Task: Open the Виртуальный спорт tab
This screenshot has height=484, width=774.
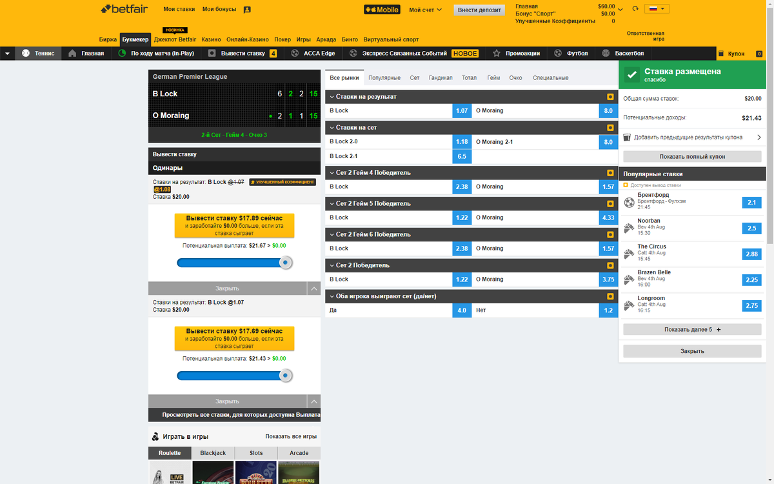Action: click(391, 39)
